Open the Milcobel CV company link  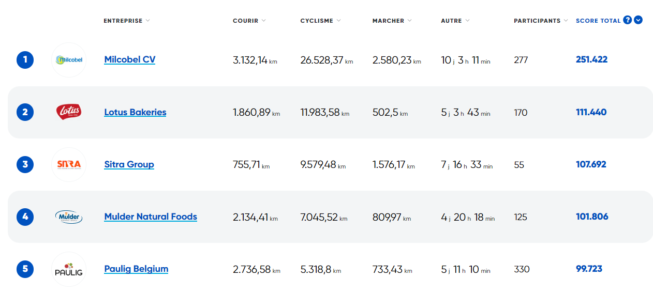click(130, 59)
